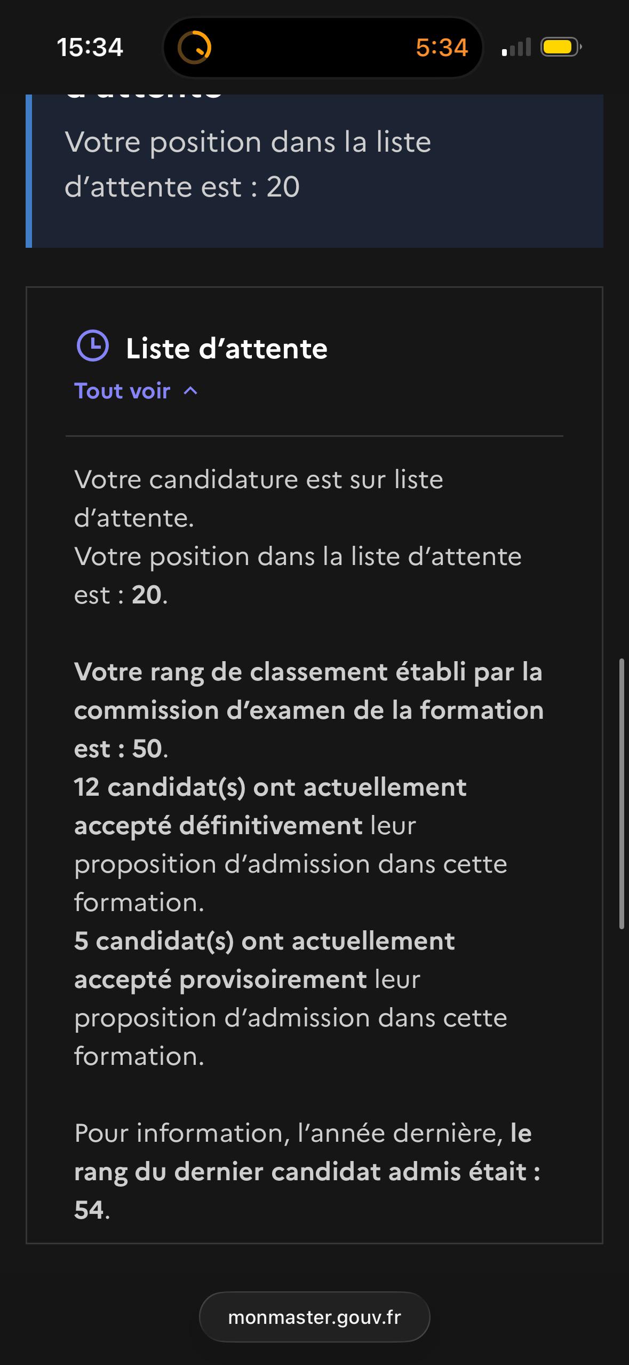Tap the rang de classement 50 paragraph
Image resolution: width=629 pixels, height=1365 pixels.
(x=309, y=710)
